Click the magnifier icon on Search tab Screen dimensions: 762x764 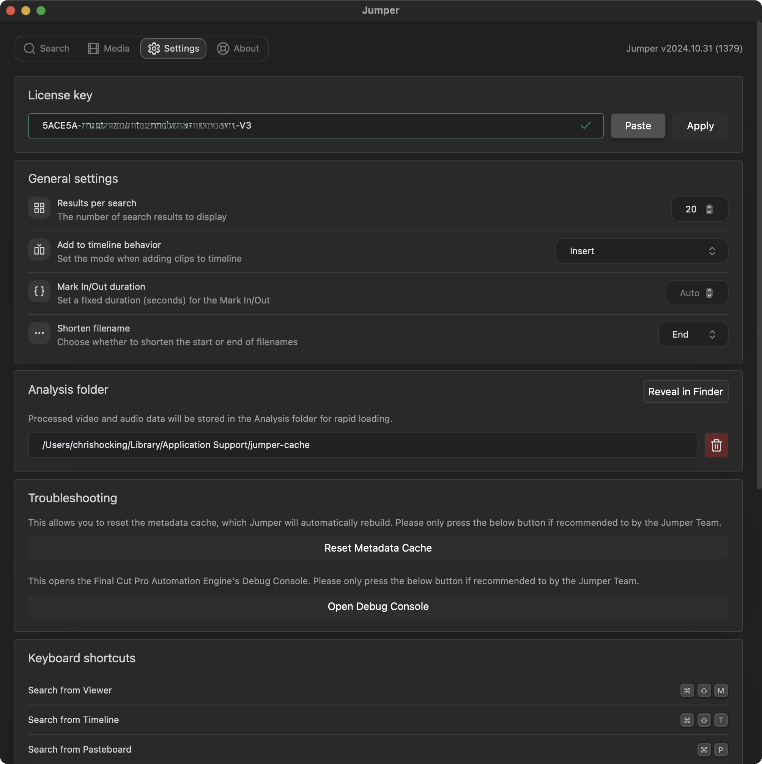[x=29, y=48]
